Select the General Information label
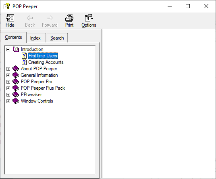 point(39,75)
